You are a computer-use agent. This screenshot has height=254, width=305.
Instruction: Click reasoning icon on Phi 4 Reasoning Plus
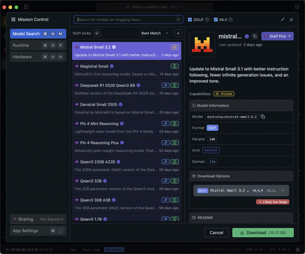point(175,143)
